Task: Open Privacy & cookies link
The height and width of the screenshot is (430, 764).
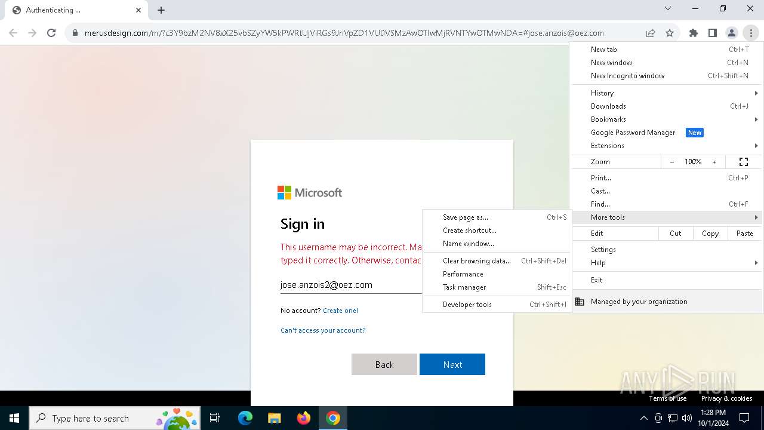Action: click(726, 398)
